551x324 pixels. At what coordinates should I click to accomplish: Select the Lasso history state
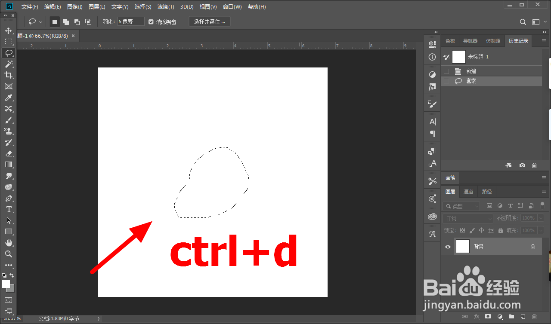point(492,81)
